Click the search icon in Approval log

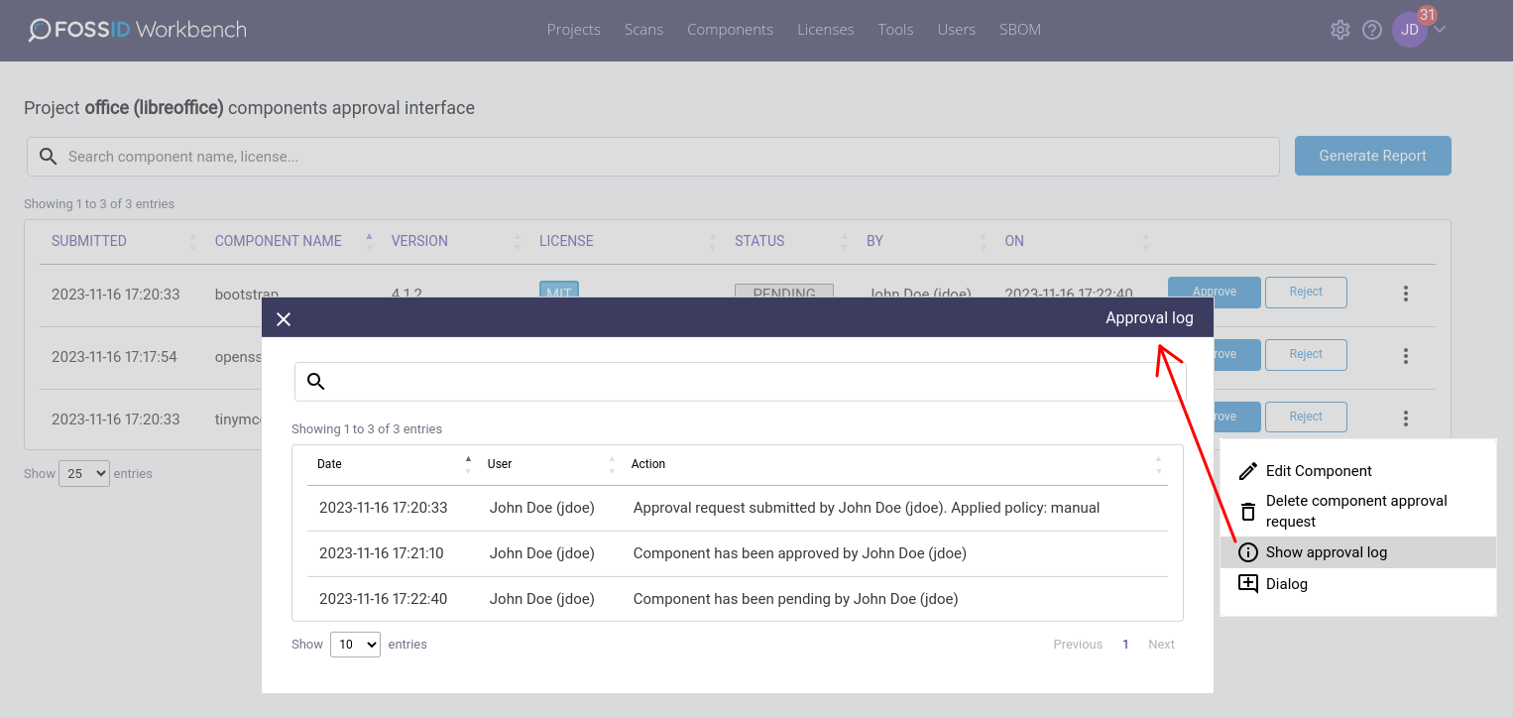click(316, 382)
